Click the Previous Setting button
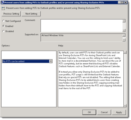 click(x=11, y=14)
